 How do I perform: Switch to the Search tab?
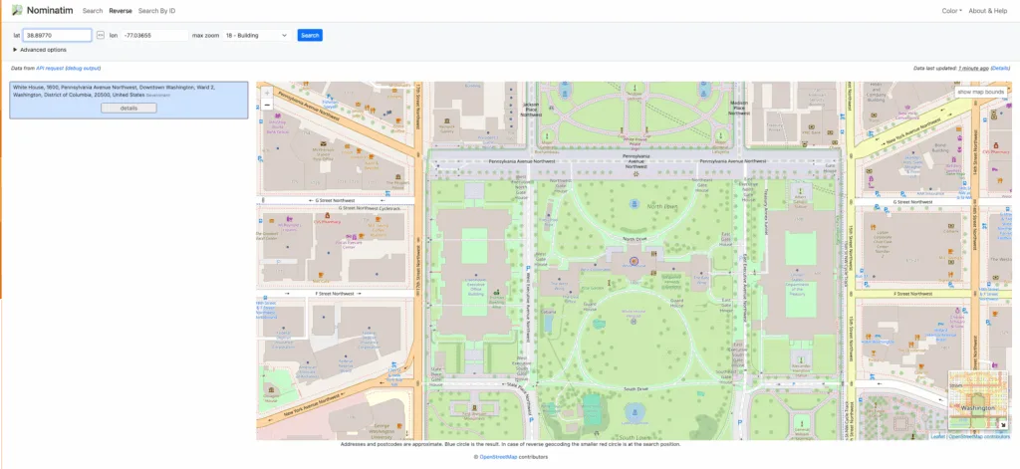click(x=93, y=10)
